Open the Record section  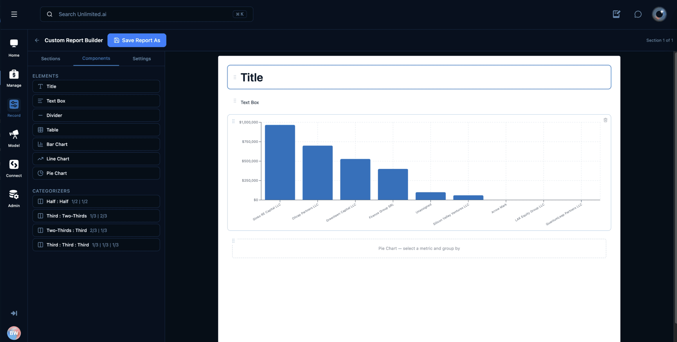tap(14, 108)
